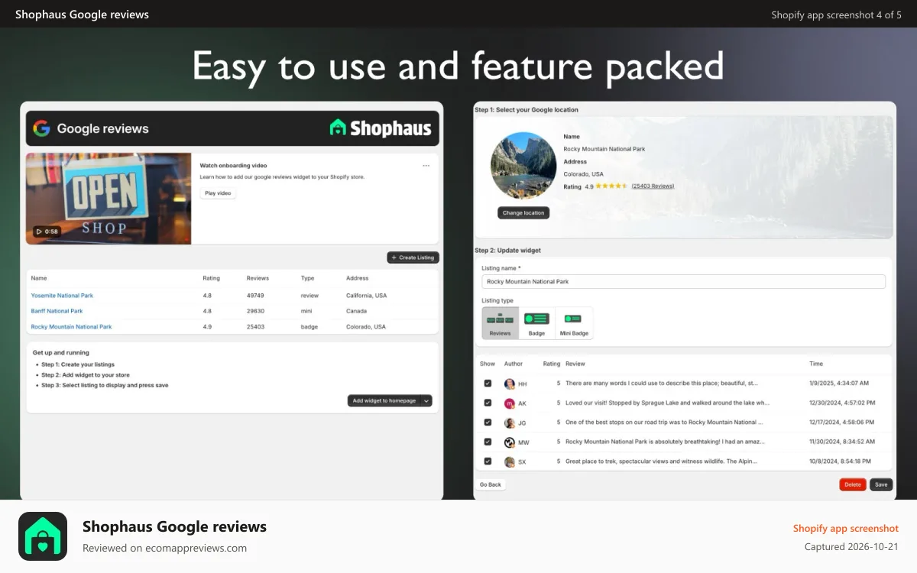Viewport: 917px width, 573px height.
Task: Select the Mini Badge listing type
Action: click(x=574, y=323)
